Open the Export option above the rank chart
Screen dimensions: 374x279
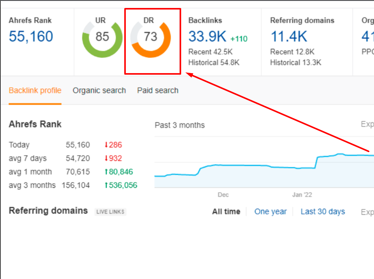pyautogui.click(x=368, y=125)
